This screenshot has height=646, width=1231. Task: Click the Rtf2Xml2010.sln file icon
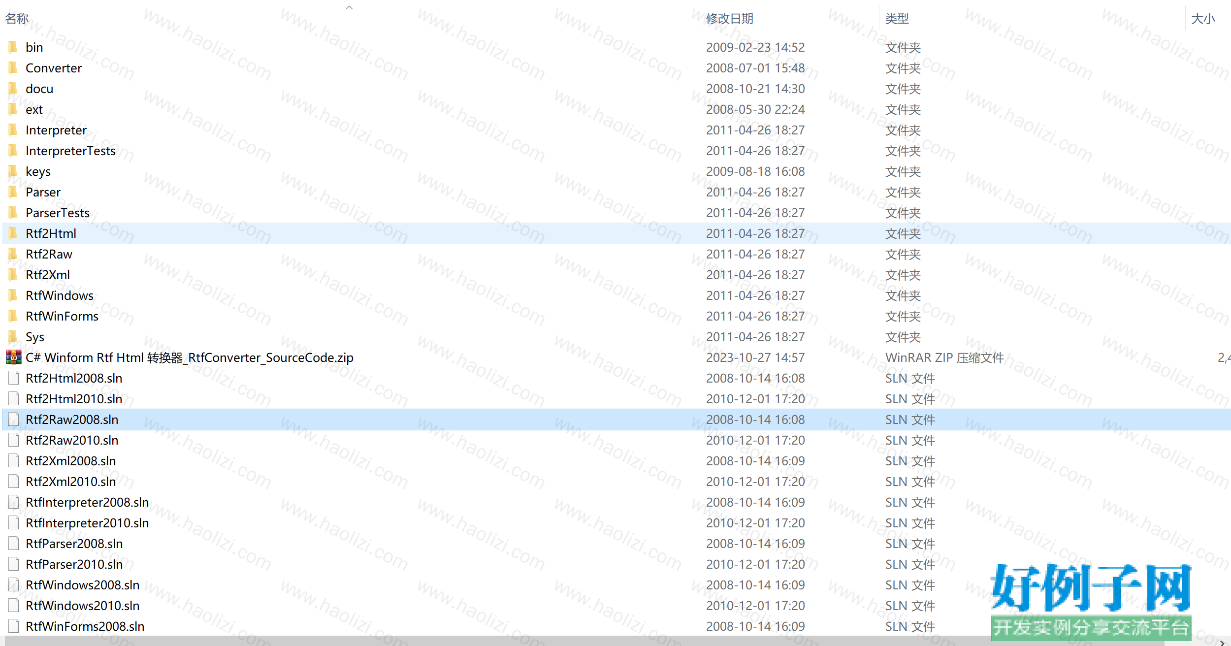tap(14, 482)
